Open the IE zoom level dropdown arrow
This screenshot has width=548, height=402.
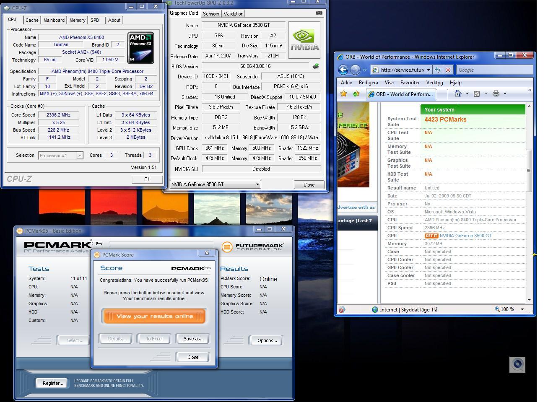tap(522, 309)
